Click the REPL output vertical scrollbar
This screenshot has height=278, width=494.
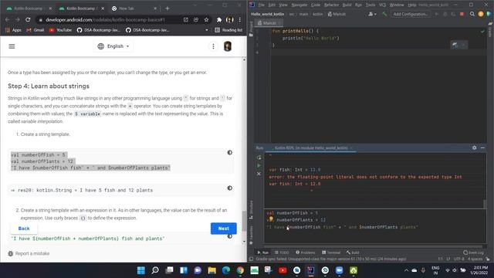(485, 204)
